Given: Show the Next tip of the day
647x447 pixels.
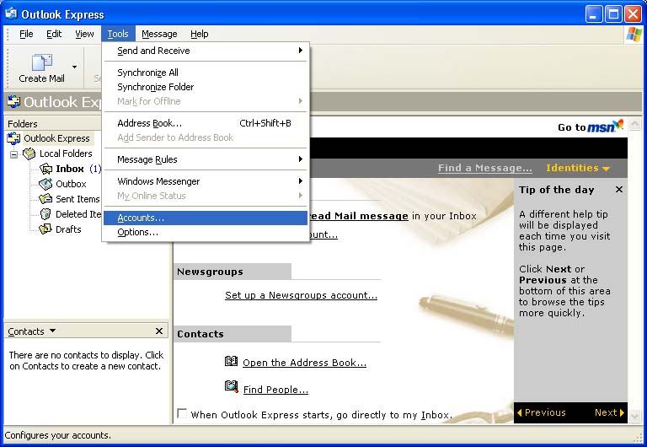Looking at the screenshot, I should pyautogui.click(x=609, y=412).
